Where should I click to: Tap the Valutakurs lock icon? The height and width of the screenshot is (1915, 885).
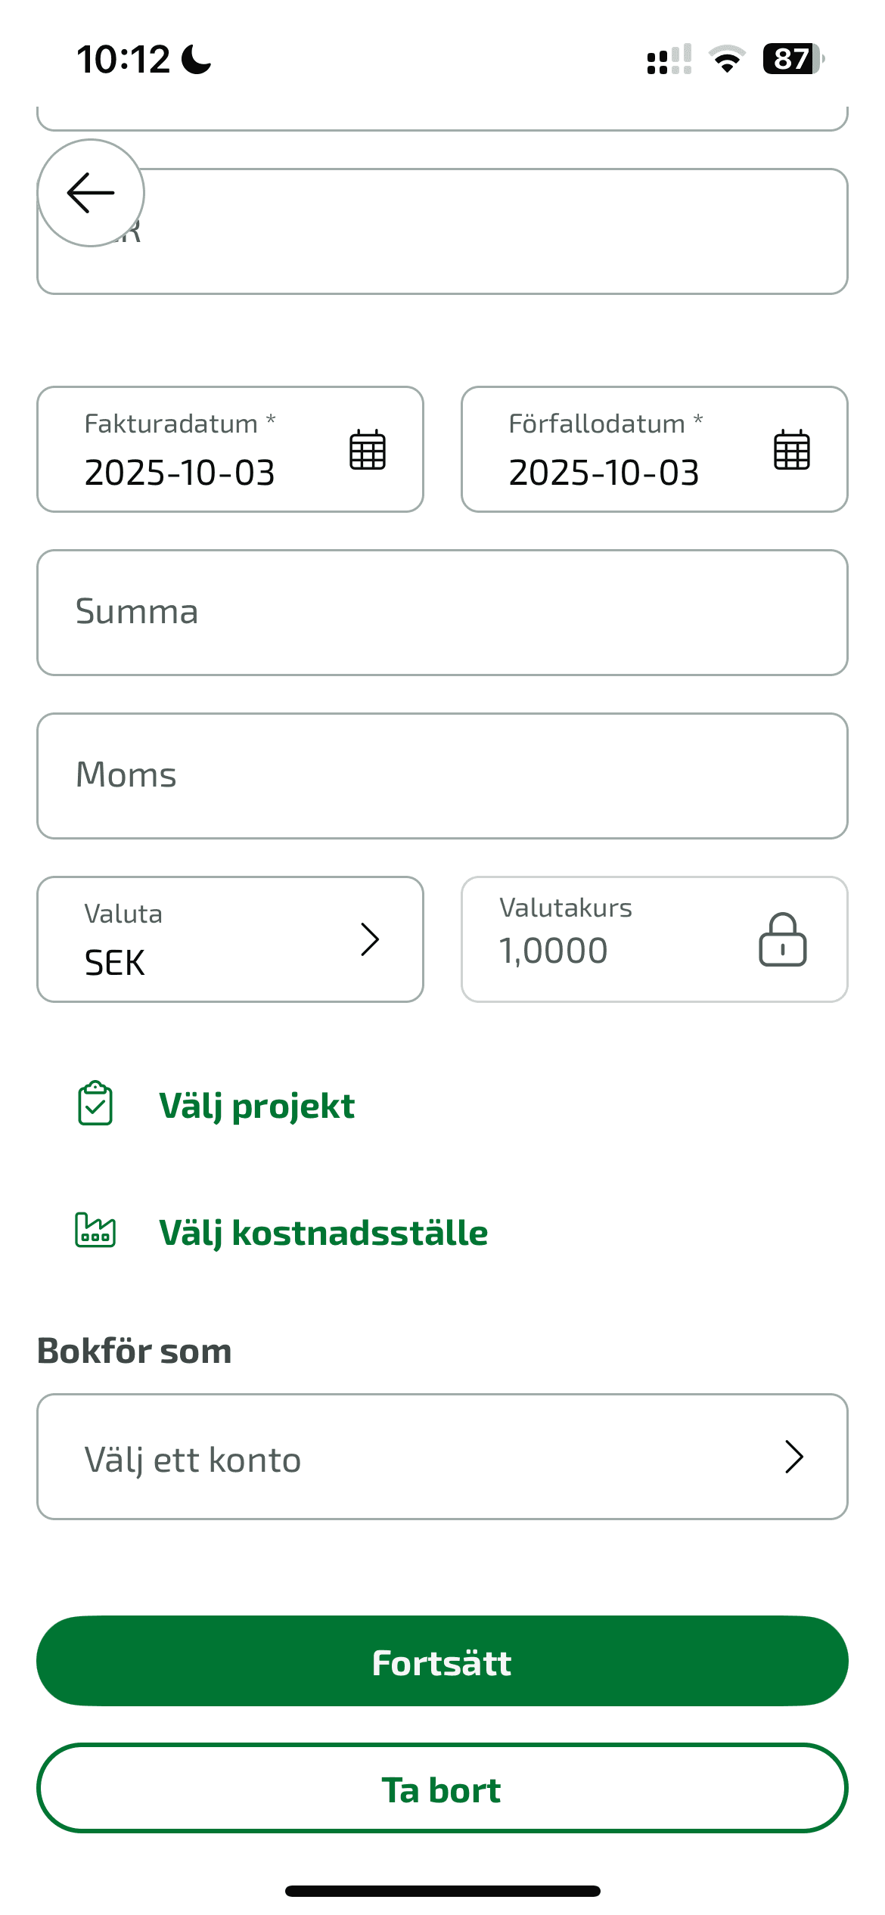click(x=783, y=939)
